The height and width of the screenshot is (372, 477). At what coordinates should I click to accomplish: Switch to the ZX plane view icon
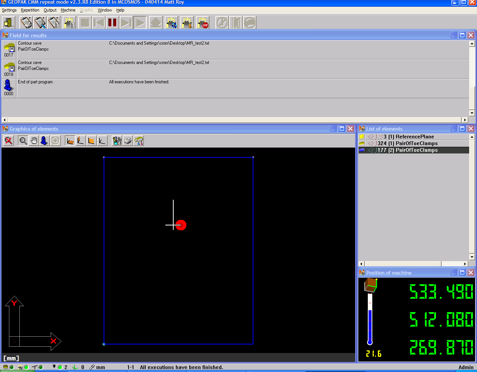[x=92, y=141]
